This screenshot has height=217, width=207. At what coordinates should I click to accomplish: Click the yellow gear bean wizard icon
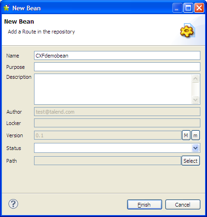pos(187,30)
